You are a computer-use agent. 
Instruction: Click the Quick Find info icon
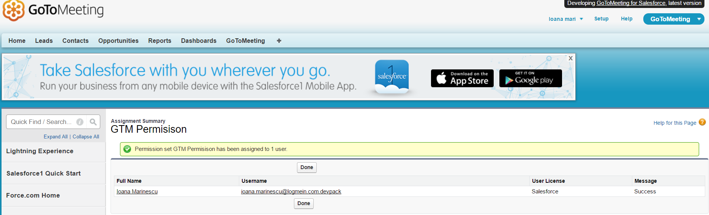point(80,122)
